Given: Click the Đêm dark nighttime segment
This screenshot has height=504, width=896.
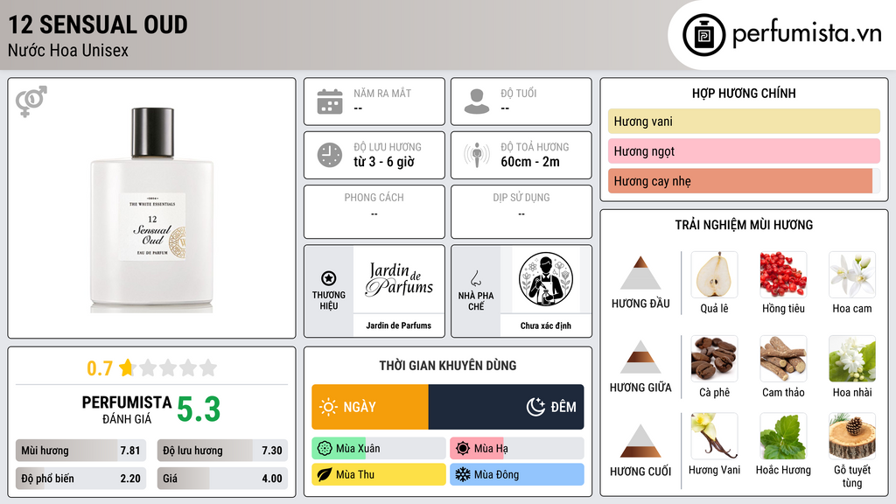Looking at the screenshot, I should pos(507,407).
